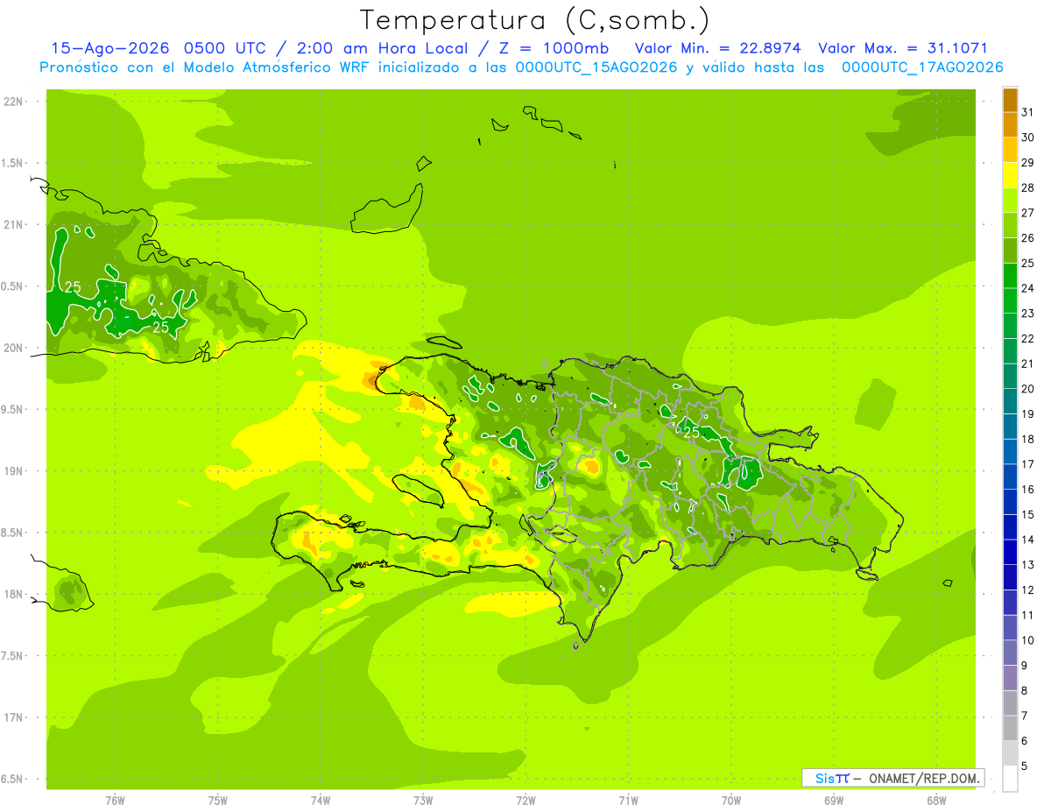Click the legend value "31"
Image resolution: width=1051 pixels, height=812 pixels.
point(1027,112)
